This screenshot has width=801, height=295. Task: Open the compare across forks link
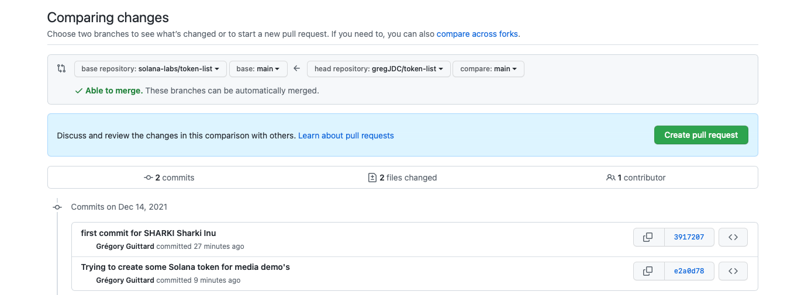point(477,34)
